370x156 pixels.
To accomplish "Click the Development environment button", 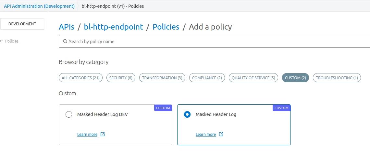I will coord(22,24).
